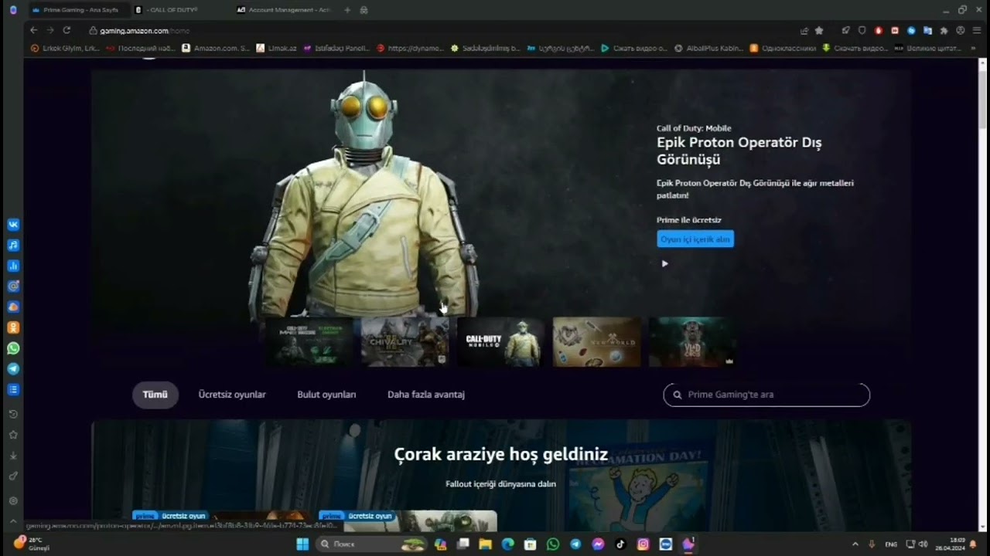This screenshot has width=990, height=556.
Task: Open the blue list icon in sidebar
Action: point(13,389)
